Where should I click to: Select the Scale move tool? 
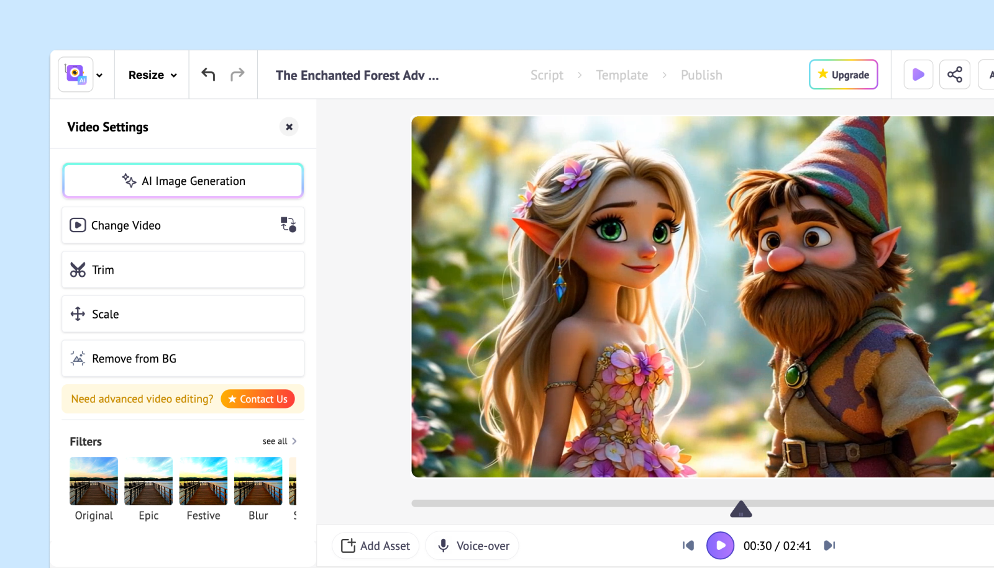coord(183,314)
